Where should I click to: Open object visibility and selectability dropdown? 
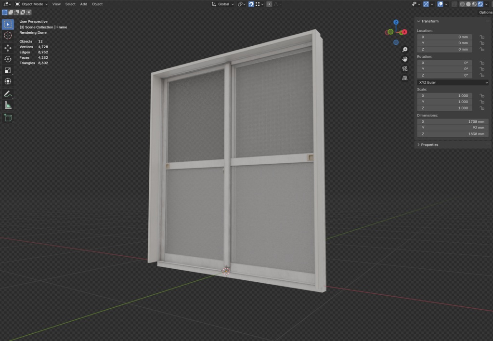[x=416, y=4]
